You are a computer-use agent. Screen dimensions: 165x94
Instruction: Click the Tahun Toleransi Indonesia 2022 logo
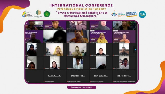point(118,14)
